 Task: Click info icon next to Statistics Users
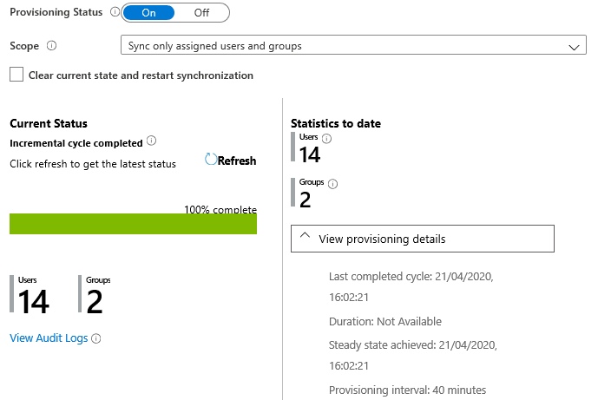coord(327,139)
